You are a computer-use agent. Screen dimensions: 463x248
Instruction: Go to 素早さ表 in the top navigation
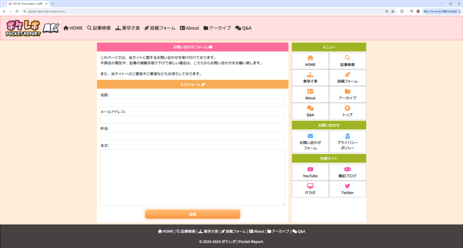(x=128, y=28)
